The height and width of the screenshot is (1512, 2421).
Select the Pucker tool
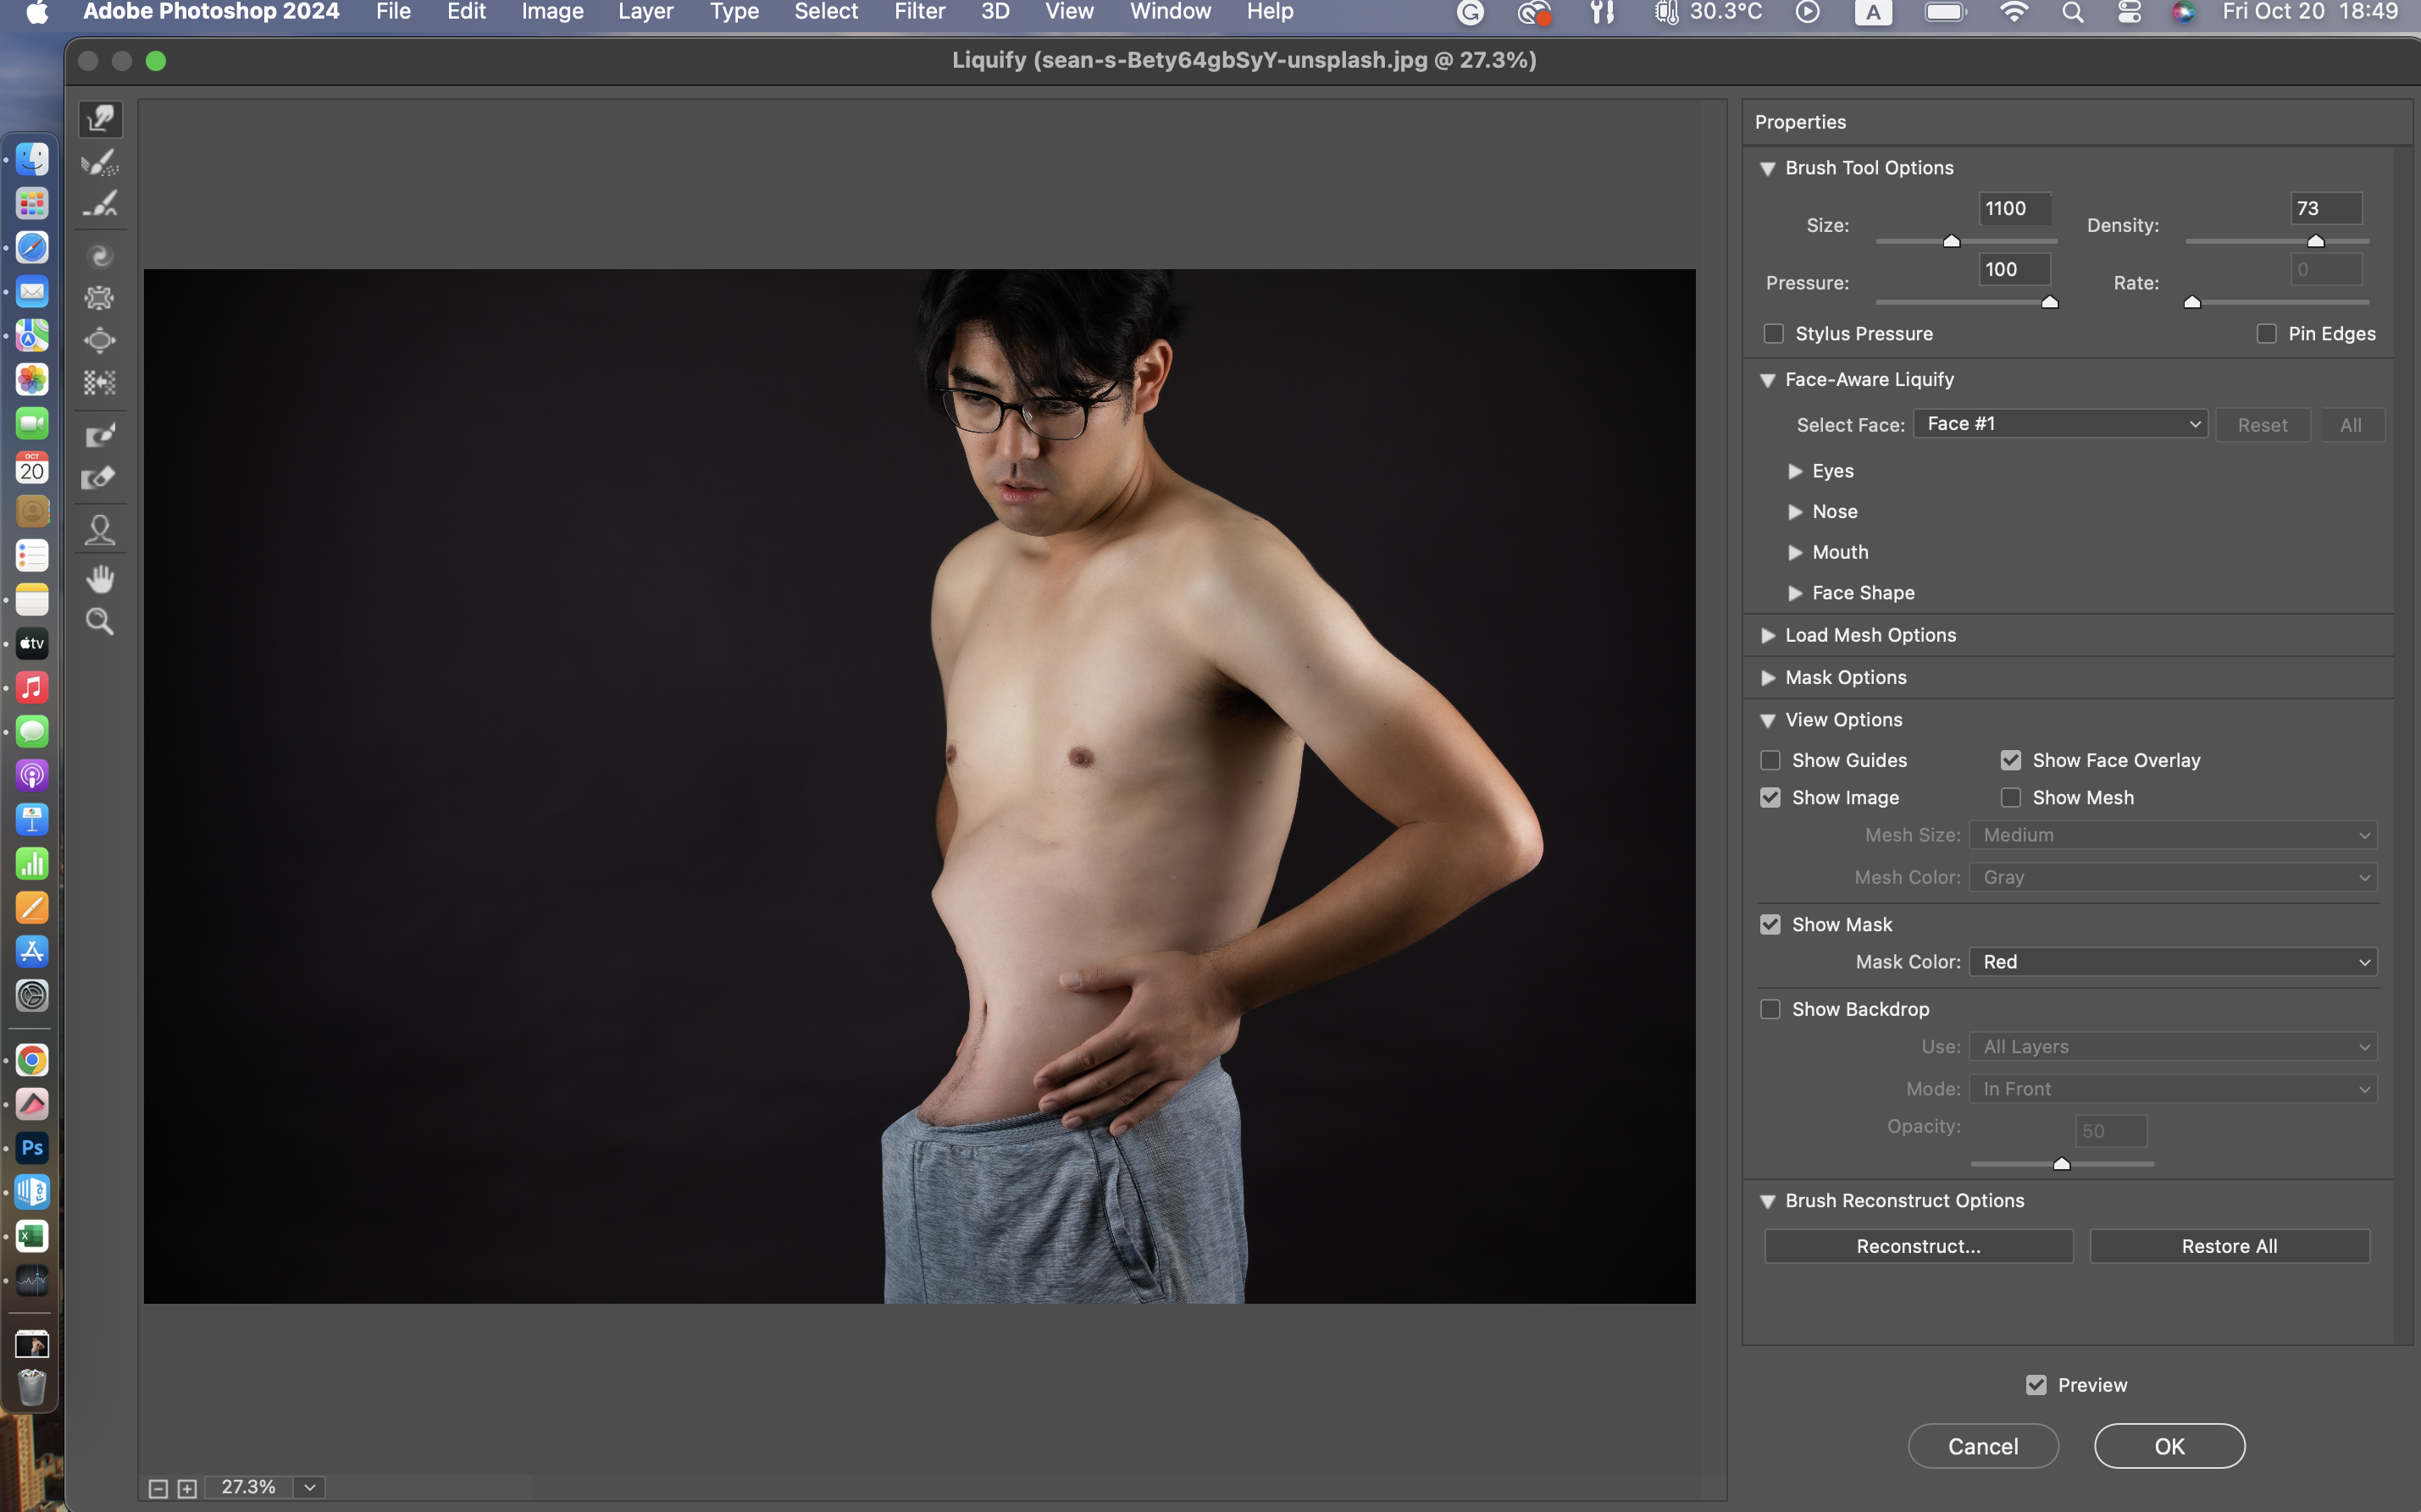point(100,298)
